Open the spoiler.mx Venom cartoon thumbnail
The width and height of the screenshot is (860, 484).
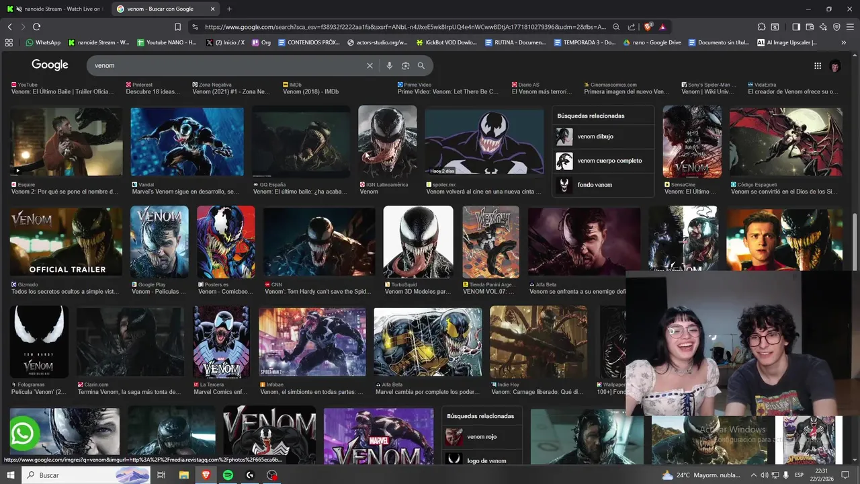pyautogui.click(x=484, y=142)
